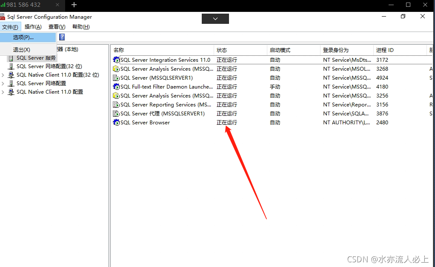Select SQL Full-text Filter Daemon Launcher name
Image resolution: width=435 pixels, height=267 pixels.
(166, 86)
